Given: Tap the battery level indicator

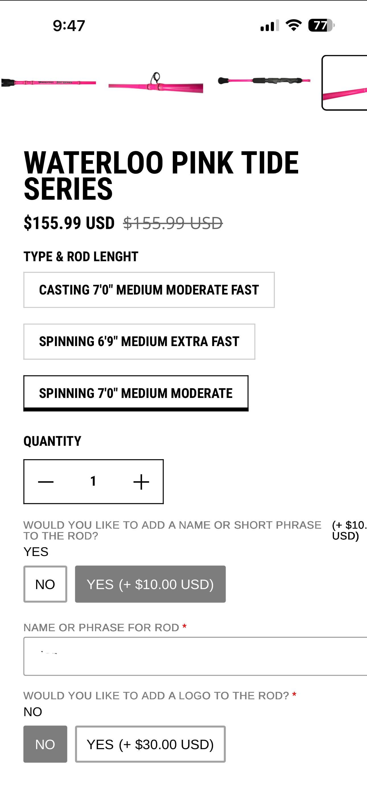Looking at the screenshot, I should (321, 25).
